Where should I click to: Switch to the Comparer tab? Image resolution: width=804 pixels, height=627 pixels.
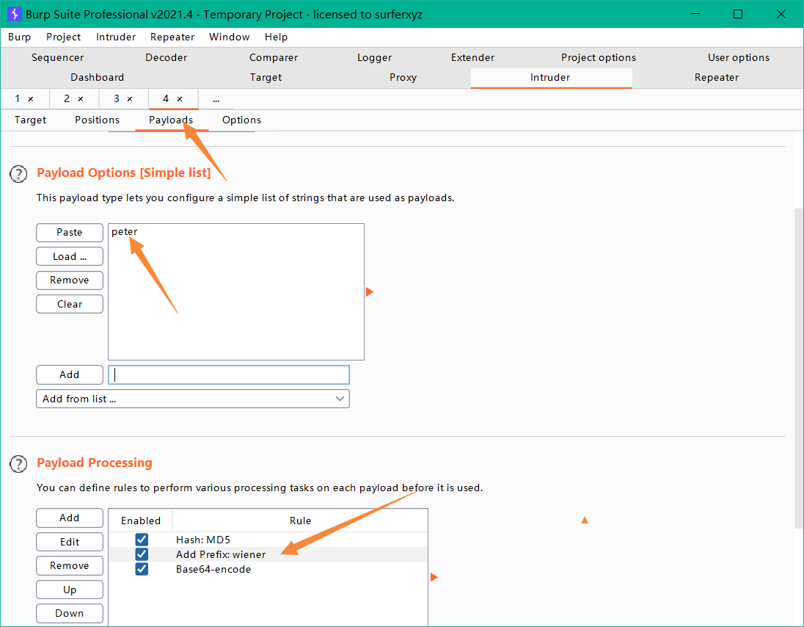click(x=274, y=57)
